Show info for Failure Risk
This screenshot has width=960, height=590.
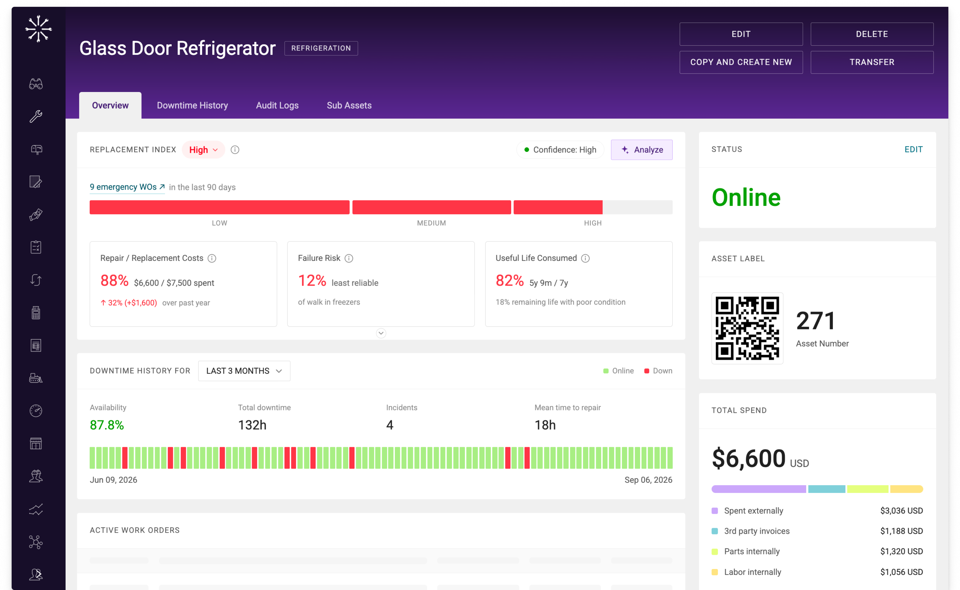pos(349,258)
